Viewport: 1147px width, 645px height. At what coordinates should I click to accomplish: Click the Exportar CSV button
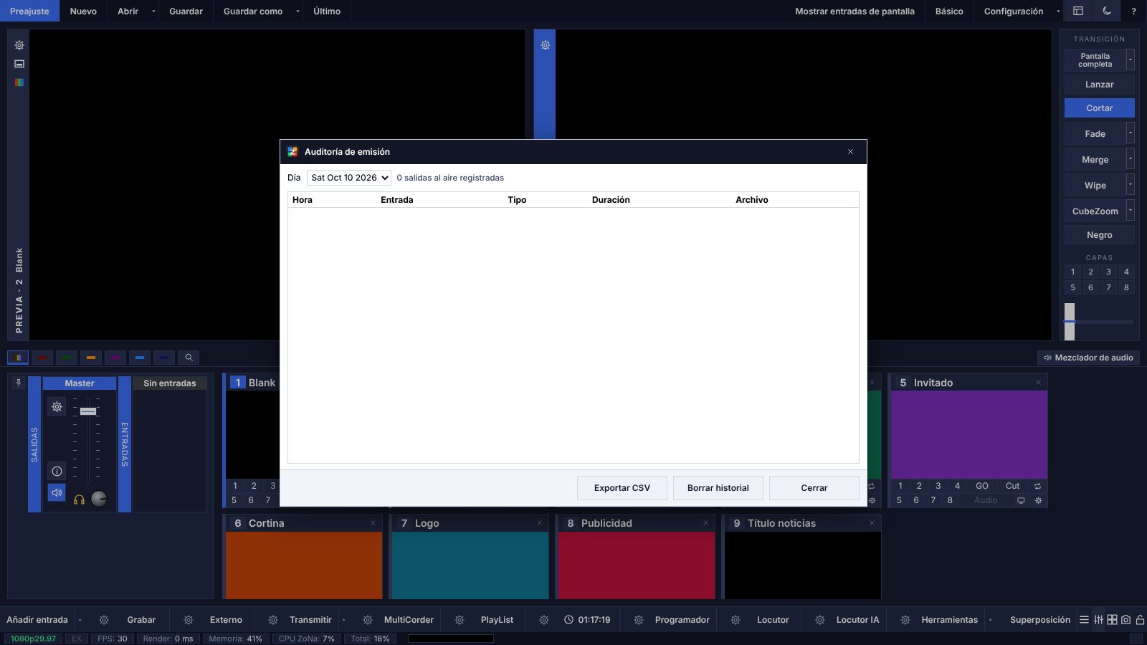click(x=622, y=488)
